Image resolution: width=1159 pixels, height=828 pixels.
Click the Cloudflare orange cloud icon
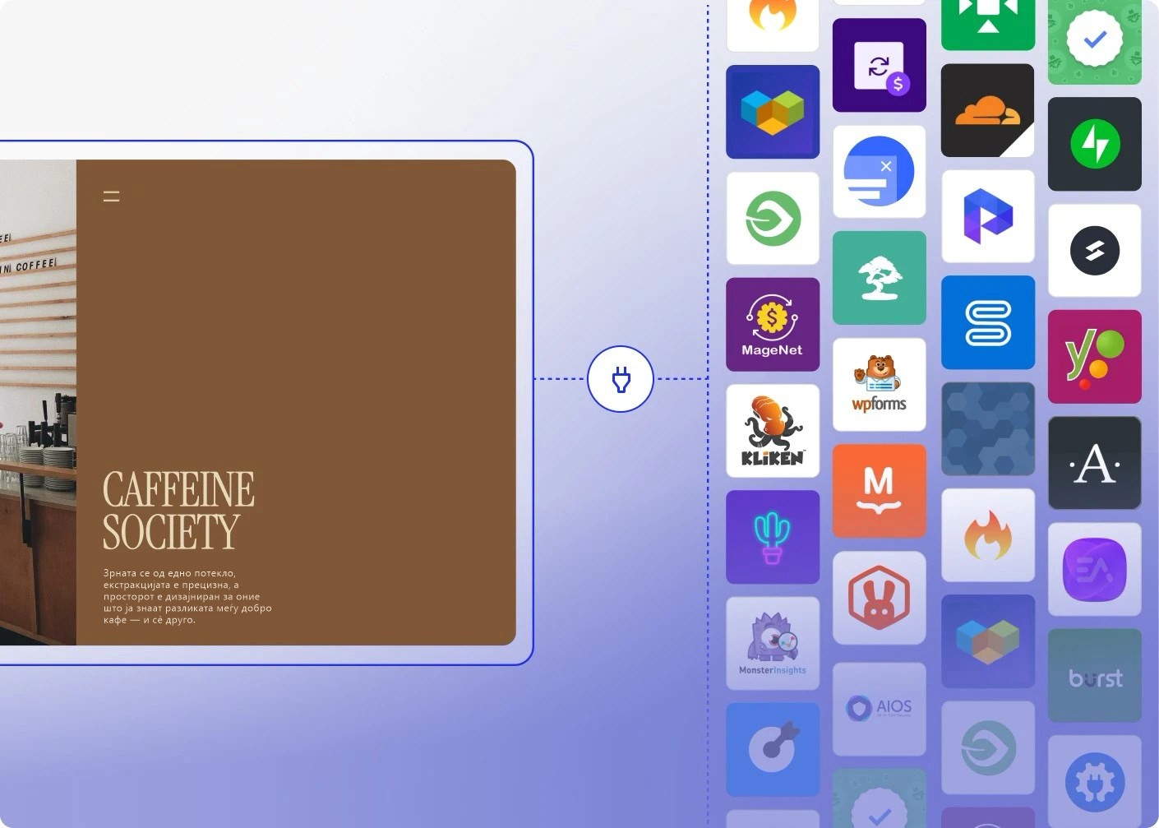(987, 110)
